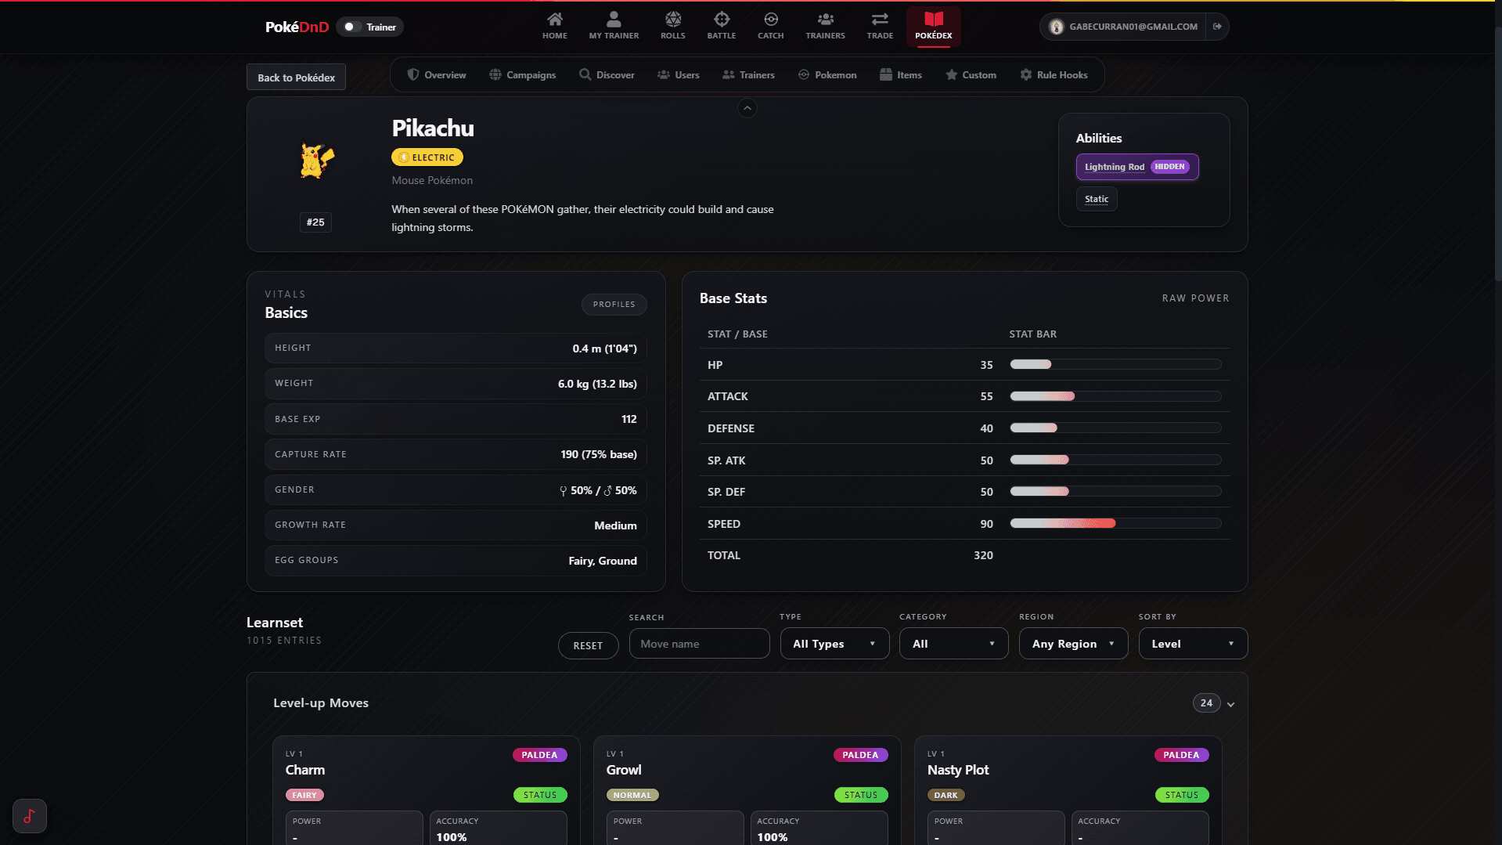
Task: Click the account email text
Action: [1133, 27]
